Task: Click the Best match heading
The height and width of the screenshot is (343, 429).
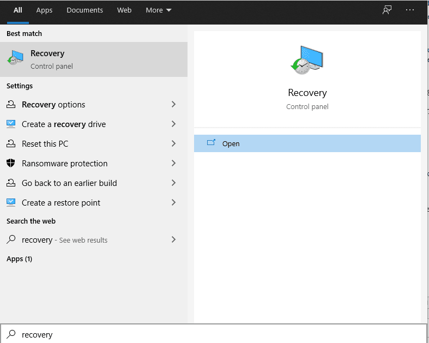Action: (25, 33)
